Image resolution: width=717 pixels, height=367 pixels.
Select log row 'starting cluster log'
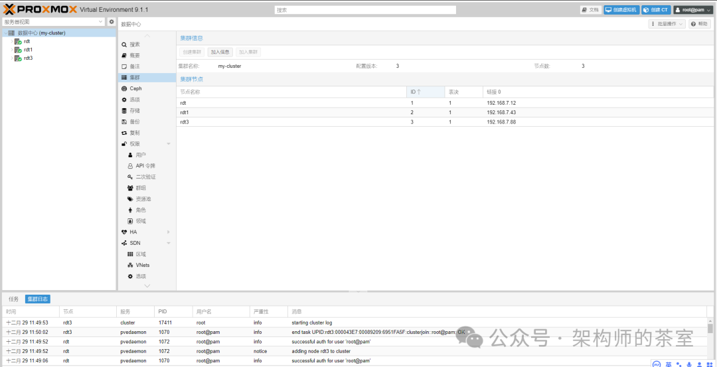tap(355, 323)
